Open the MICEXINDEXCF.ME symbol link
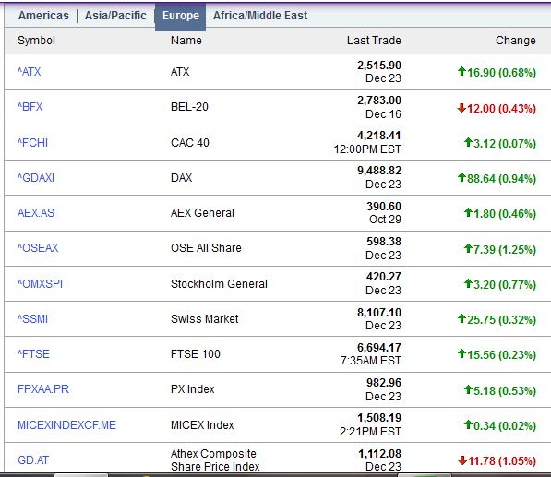551x477 pixels. [x=66, y=425]
